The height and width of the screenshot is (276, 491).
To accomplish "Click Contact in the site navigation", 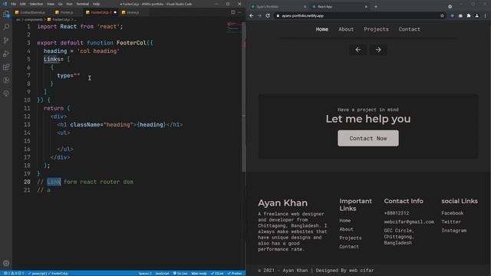I will coord(409,29).
